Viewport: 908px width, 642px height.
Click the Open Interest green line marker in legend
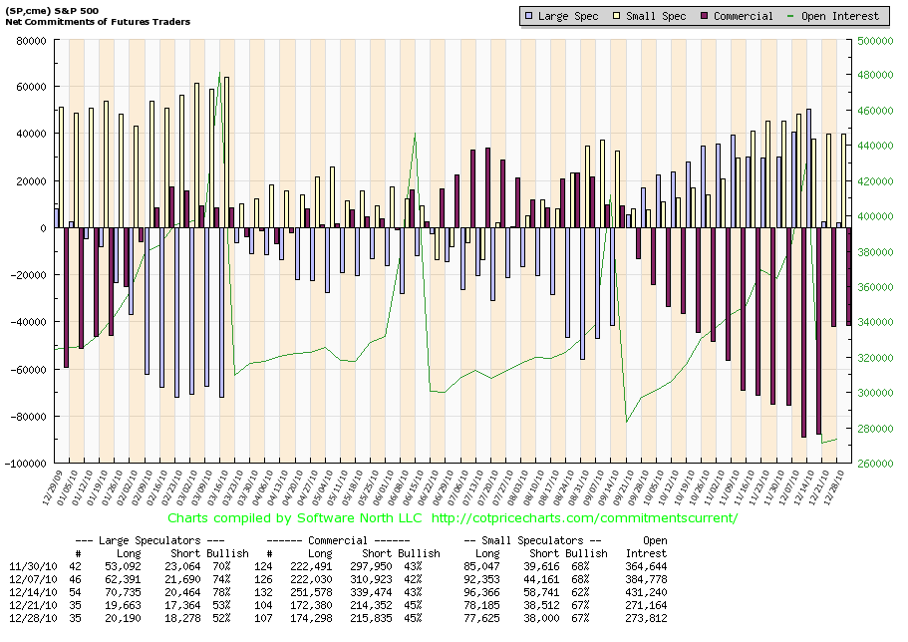(x=791, y=16)
